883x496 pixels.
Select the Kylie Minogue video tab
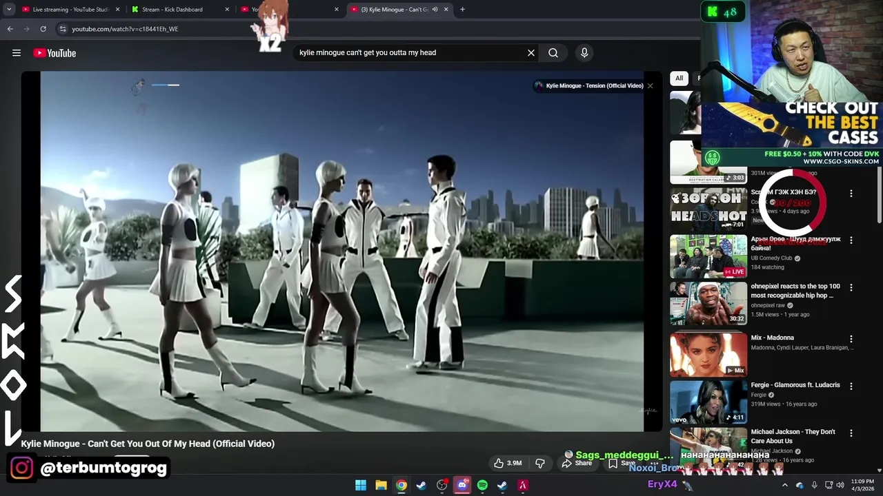point(394,10)
